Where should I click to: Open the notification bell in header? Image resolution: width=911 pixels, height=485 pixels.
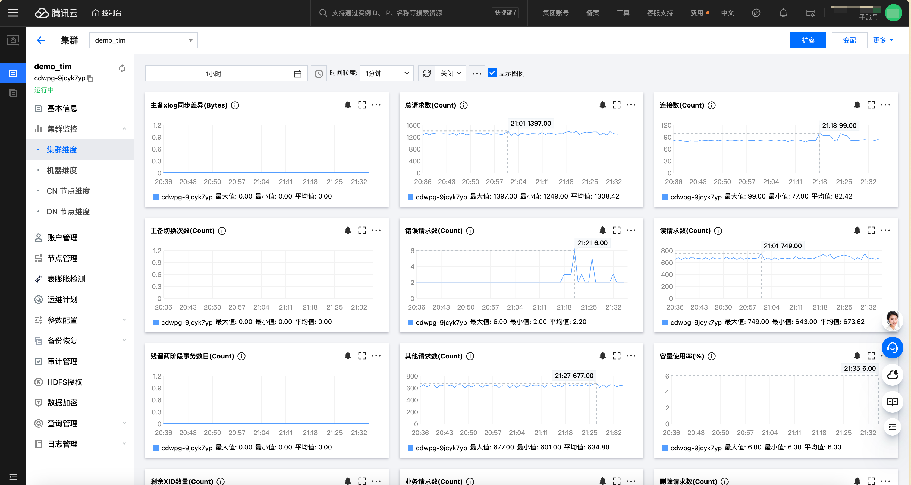click(x=783, y=13)
